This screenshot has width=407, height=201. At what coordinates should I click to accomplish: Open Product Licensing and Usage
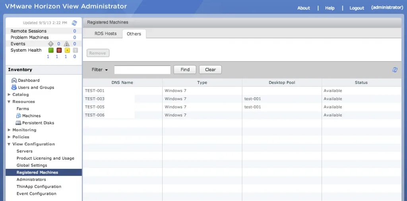click(45, 158)
